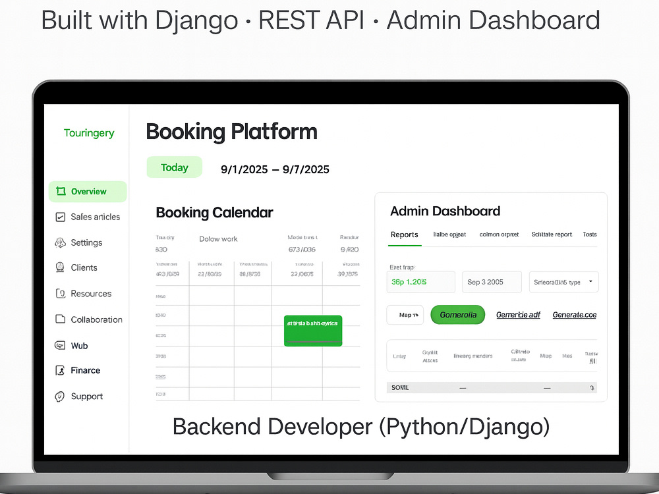Click the lineaing menders column header
Screen dimensions: 659x494
click(x=473, y=356)
